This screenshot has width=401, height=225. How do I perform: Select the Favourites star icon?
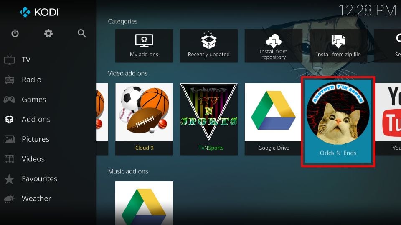[9, 179]
